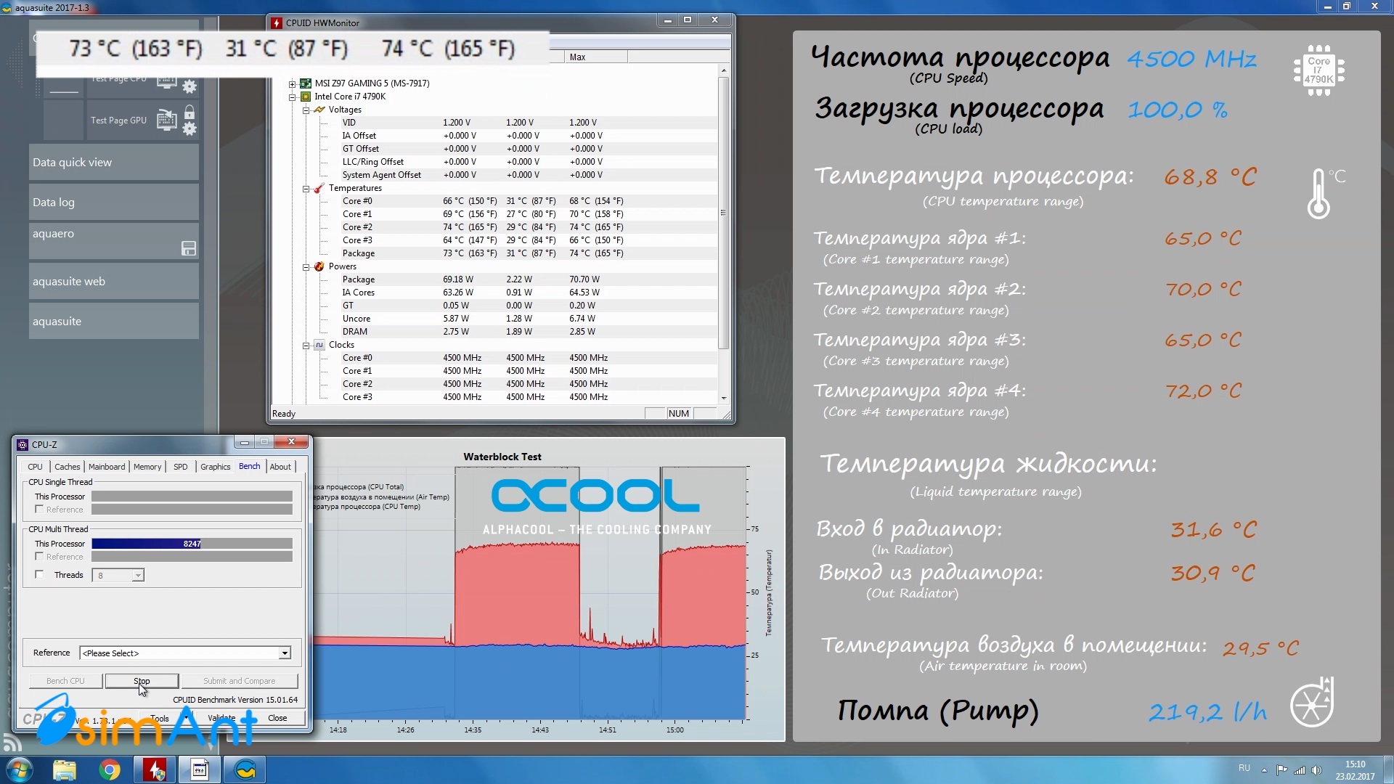Image resolution: width=1394 pixels, height=784 pixels.
Task: Switch to HWMonitor from the taskbar
Action: coord(155,769)
